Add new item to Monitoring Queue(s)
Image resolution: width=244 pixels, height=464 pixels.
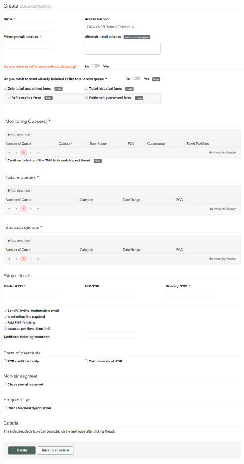click(x=20, y=134)
